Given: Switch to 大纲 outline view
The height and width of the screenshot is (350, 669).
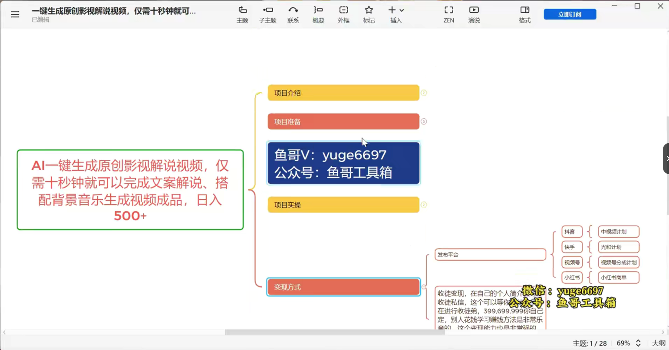Looking at the screenshot, I should pyautogui.click(x=659, y=343).
